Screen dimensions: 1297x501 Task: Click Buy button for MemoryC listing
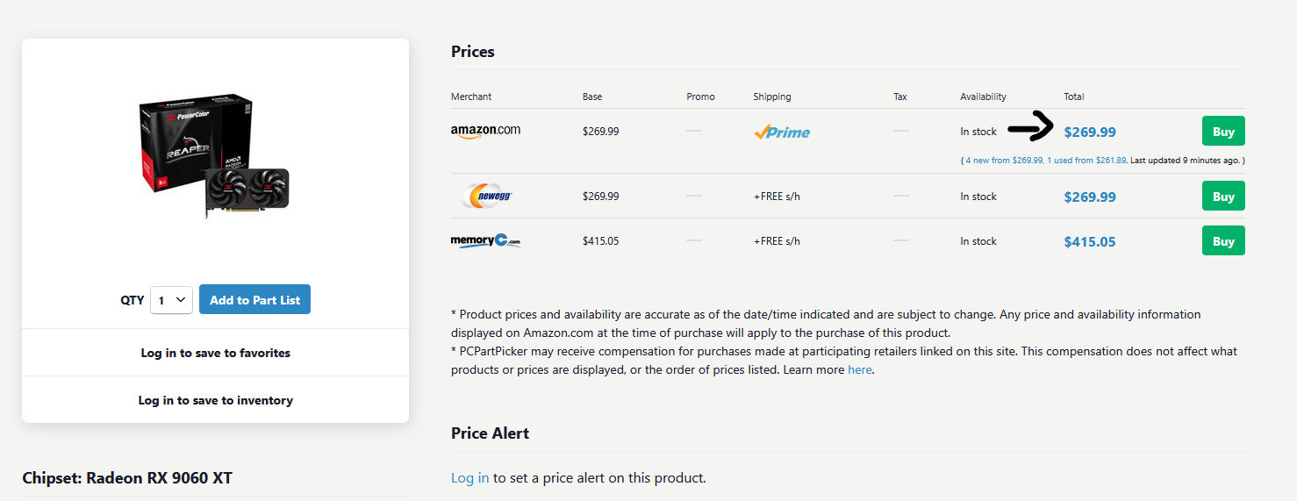(x=1223, y=241)
